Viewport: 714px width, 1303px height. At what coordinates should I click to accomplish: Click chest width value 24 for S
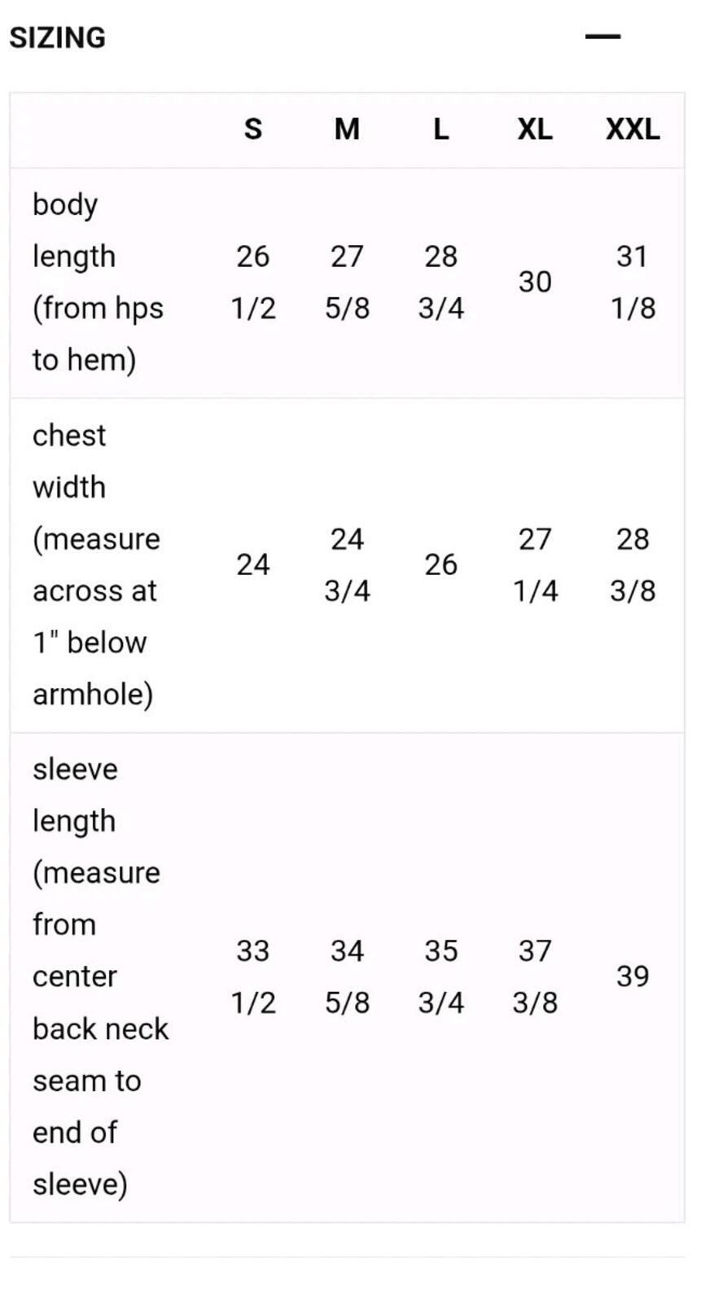click(253, 564)
